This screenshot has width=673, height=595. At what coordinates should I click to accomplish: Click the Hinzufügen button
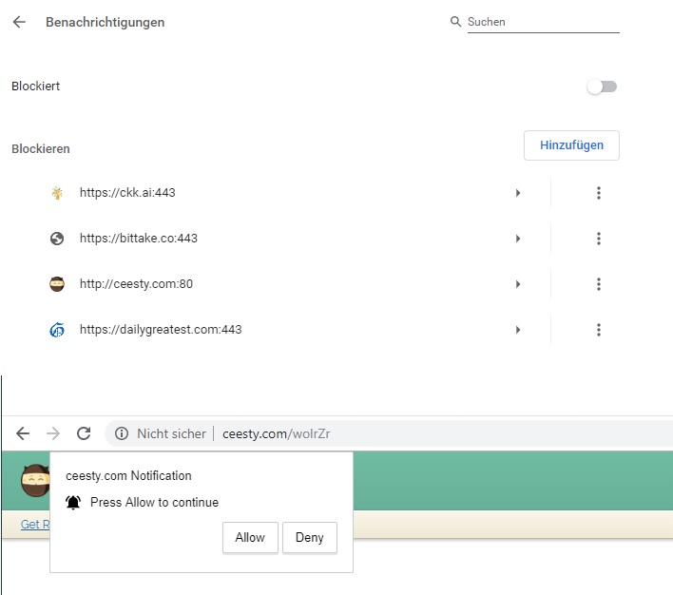click(x=571, y=145)
